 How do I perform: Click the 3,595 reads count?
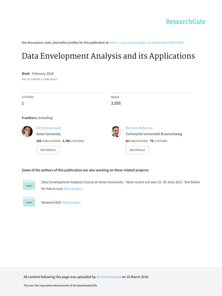click(x=116, y=103)
